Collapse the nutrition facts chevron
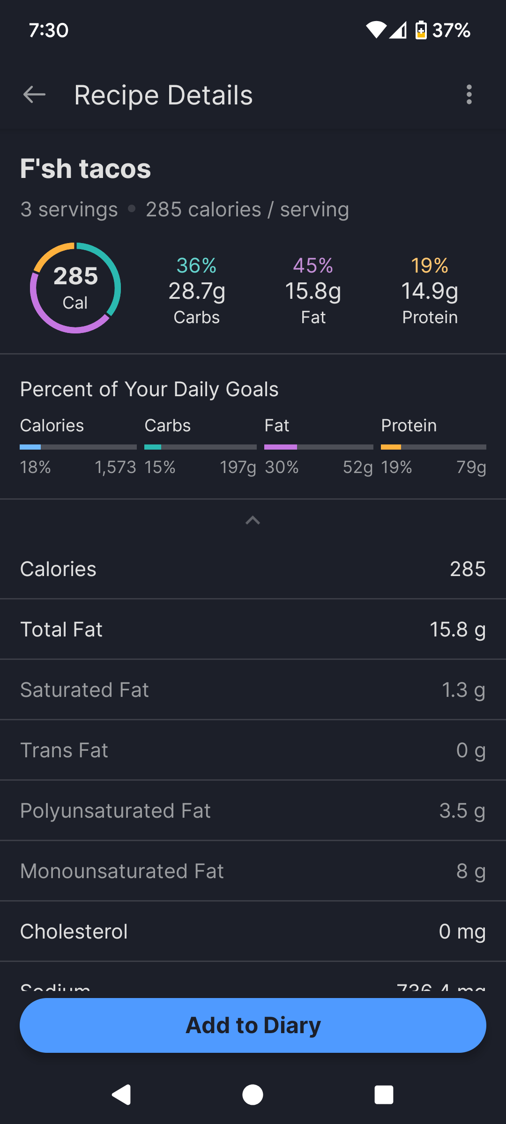506x1124 pixels. pos(253,520)
